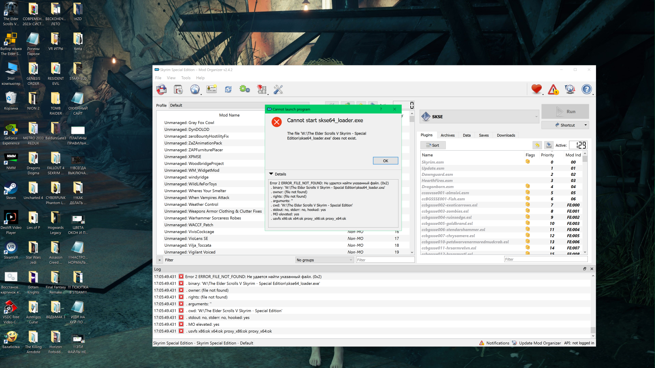This screenshot has width=655, height=368.
Task: Open the No groups combo box
Action: click(x=324, y=260)
